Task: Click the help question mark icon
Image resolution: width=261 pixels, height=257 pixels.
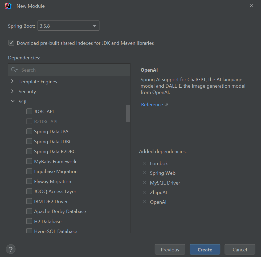Action: point(11,249)
